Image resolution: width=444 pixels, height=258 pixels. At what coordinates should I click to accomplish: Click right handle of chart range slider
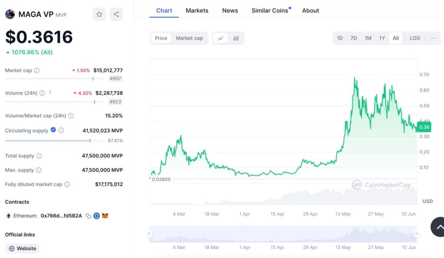click(416, 234)
